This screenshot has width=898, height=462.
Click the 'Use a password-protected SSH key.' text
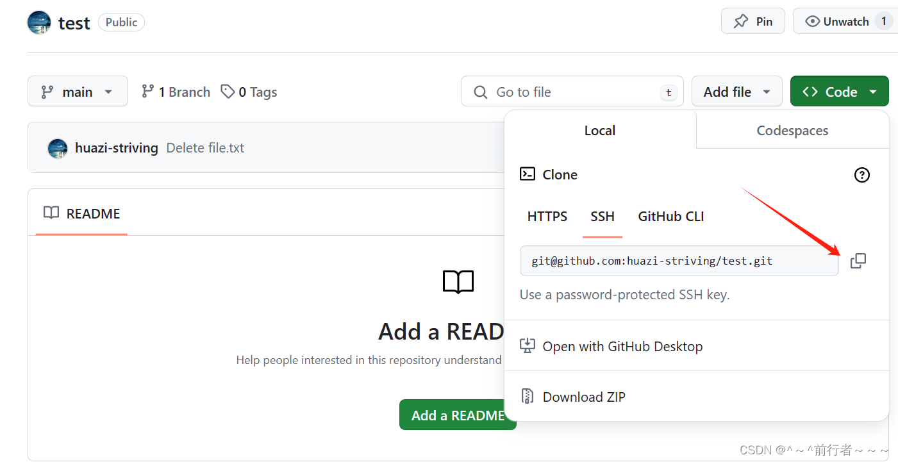[625, 295]
